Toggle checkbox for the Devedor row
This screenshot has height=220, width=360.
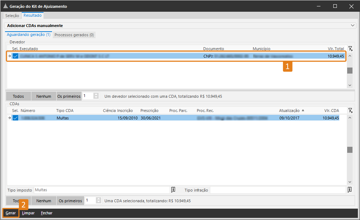15,56
